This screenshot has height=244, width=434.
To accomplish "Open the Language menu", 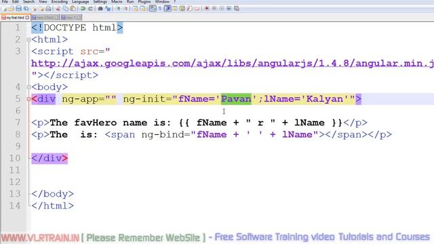I will point(80,1).
